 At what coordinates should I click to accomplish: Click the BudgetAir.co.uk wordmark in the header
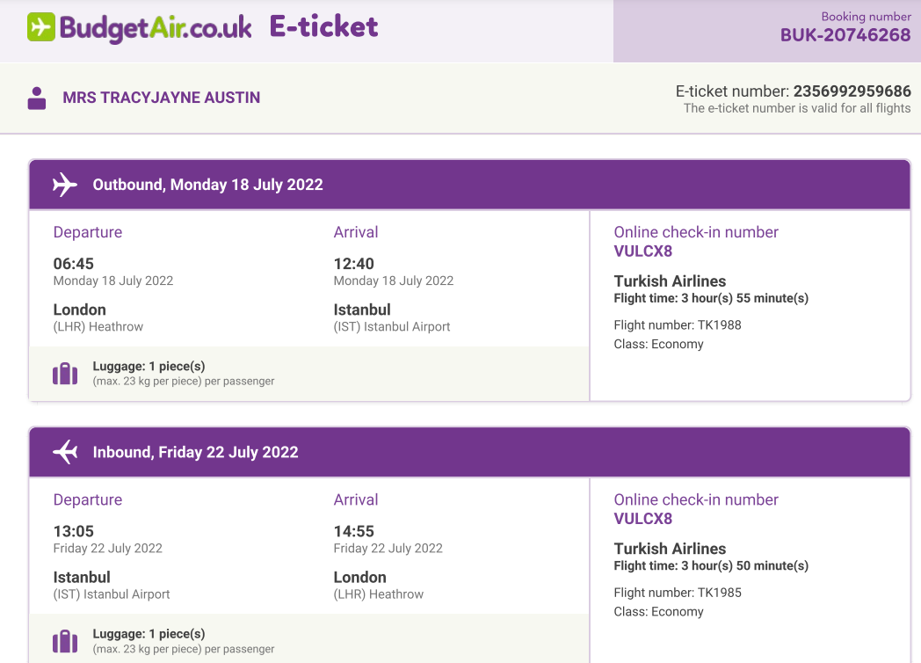point(157,26)
